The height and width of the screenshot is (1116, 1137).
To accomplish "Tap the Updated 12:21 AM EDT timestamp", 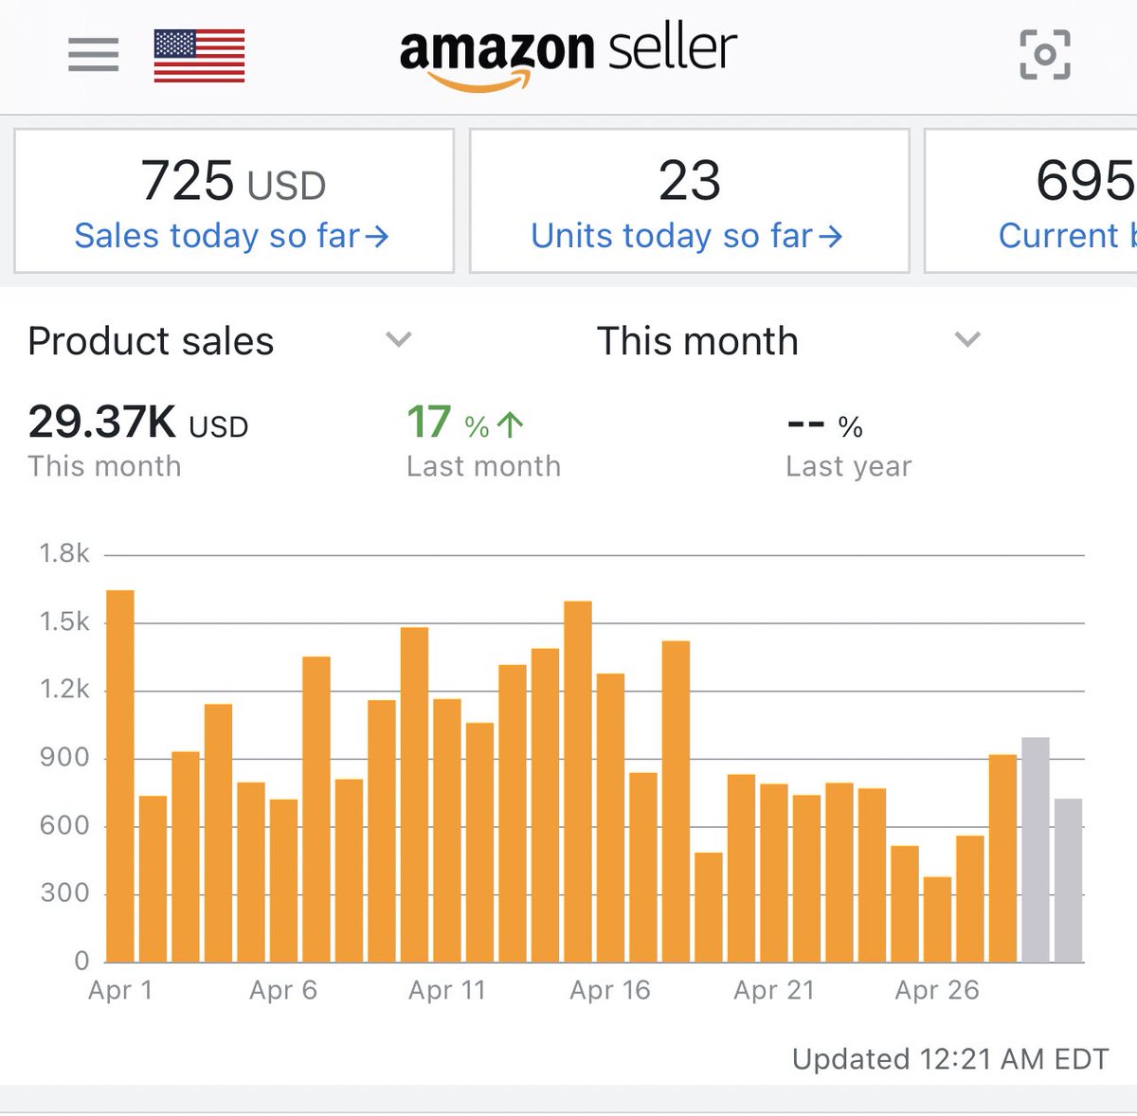I will coord(950,1059).
